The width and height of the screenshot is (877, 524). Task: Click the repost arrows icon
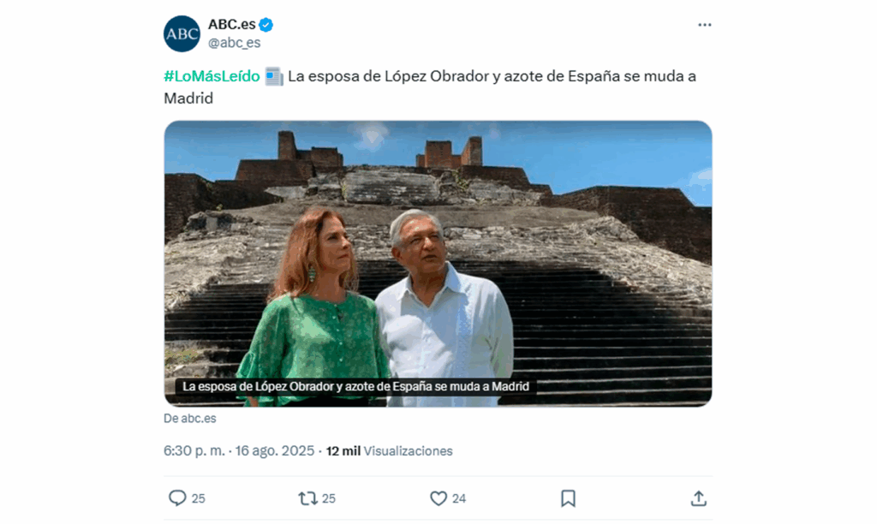pyautogui.click(x=307, y=497)
